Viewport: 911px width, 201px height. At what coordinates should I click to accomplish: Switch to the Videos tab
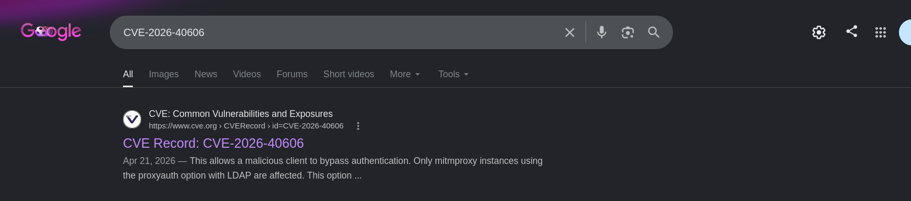(x=247, y=74)
